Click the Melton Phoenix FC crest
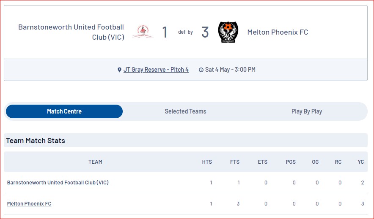This screenshot has height=219, width=374. [x=228, y=32]
